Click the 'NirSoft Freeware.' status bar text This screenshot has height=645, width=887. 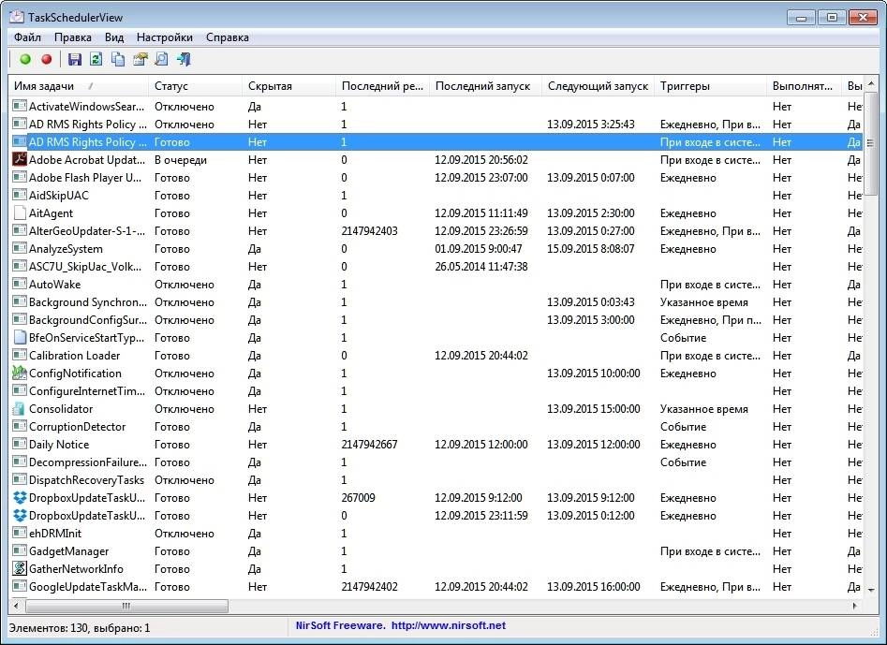tap(341, 625)
